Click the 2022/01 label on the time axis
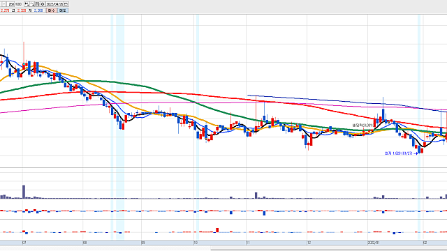 (374, 243)
